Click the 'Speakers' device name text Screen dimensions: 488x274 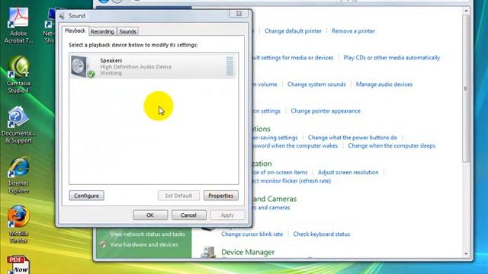111,61
